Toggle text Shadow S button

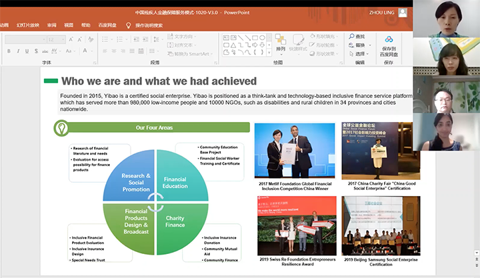coord(36,51)
